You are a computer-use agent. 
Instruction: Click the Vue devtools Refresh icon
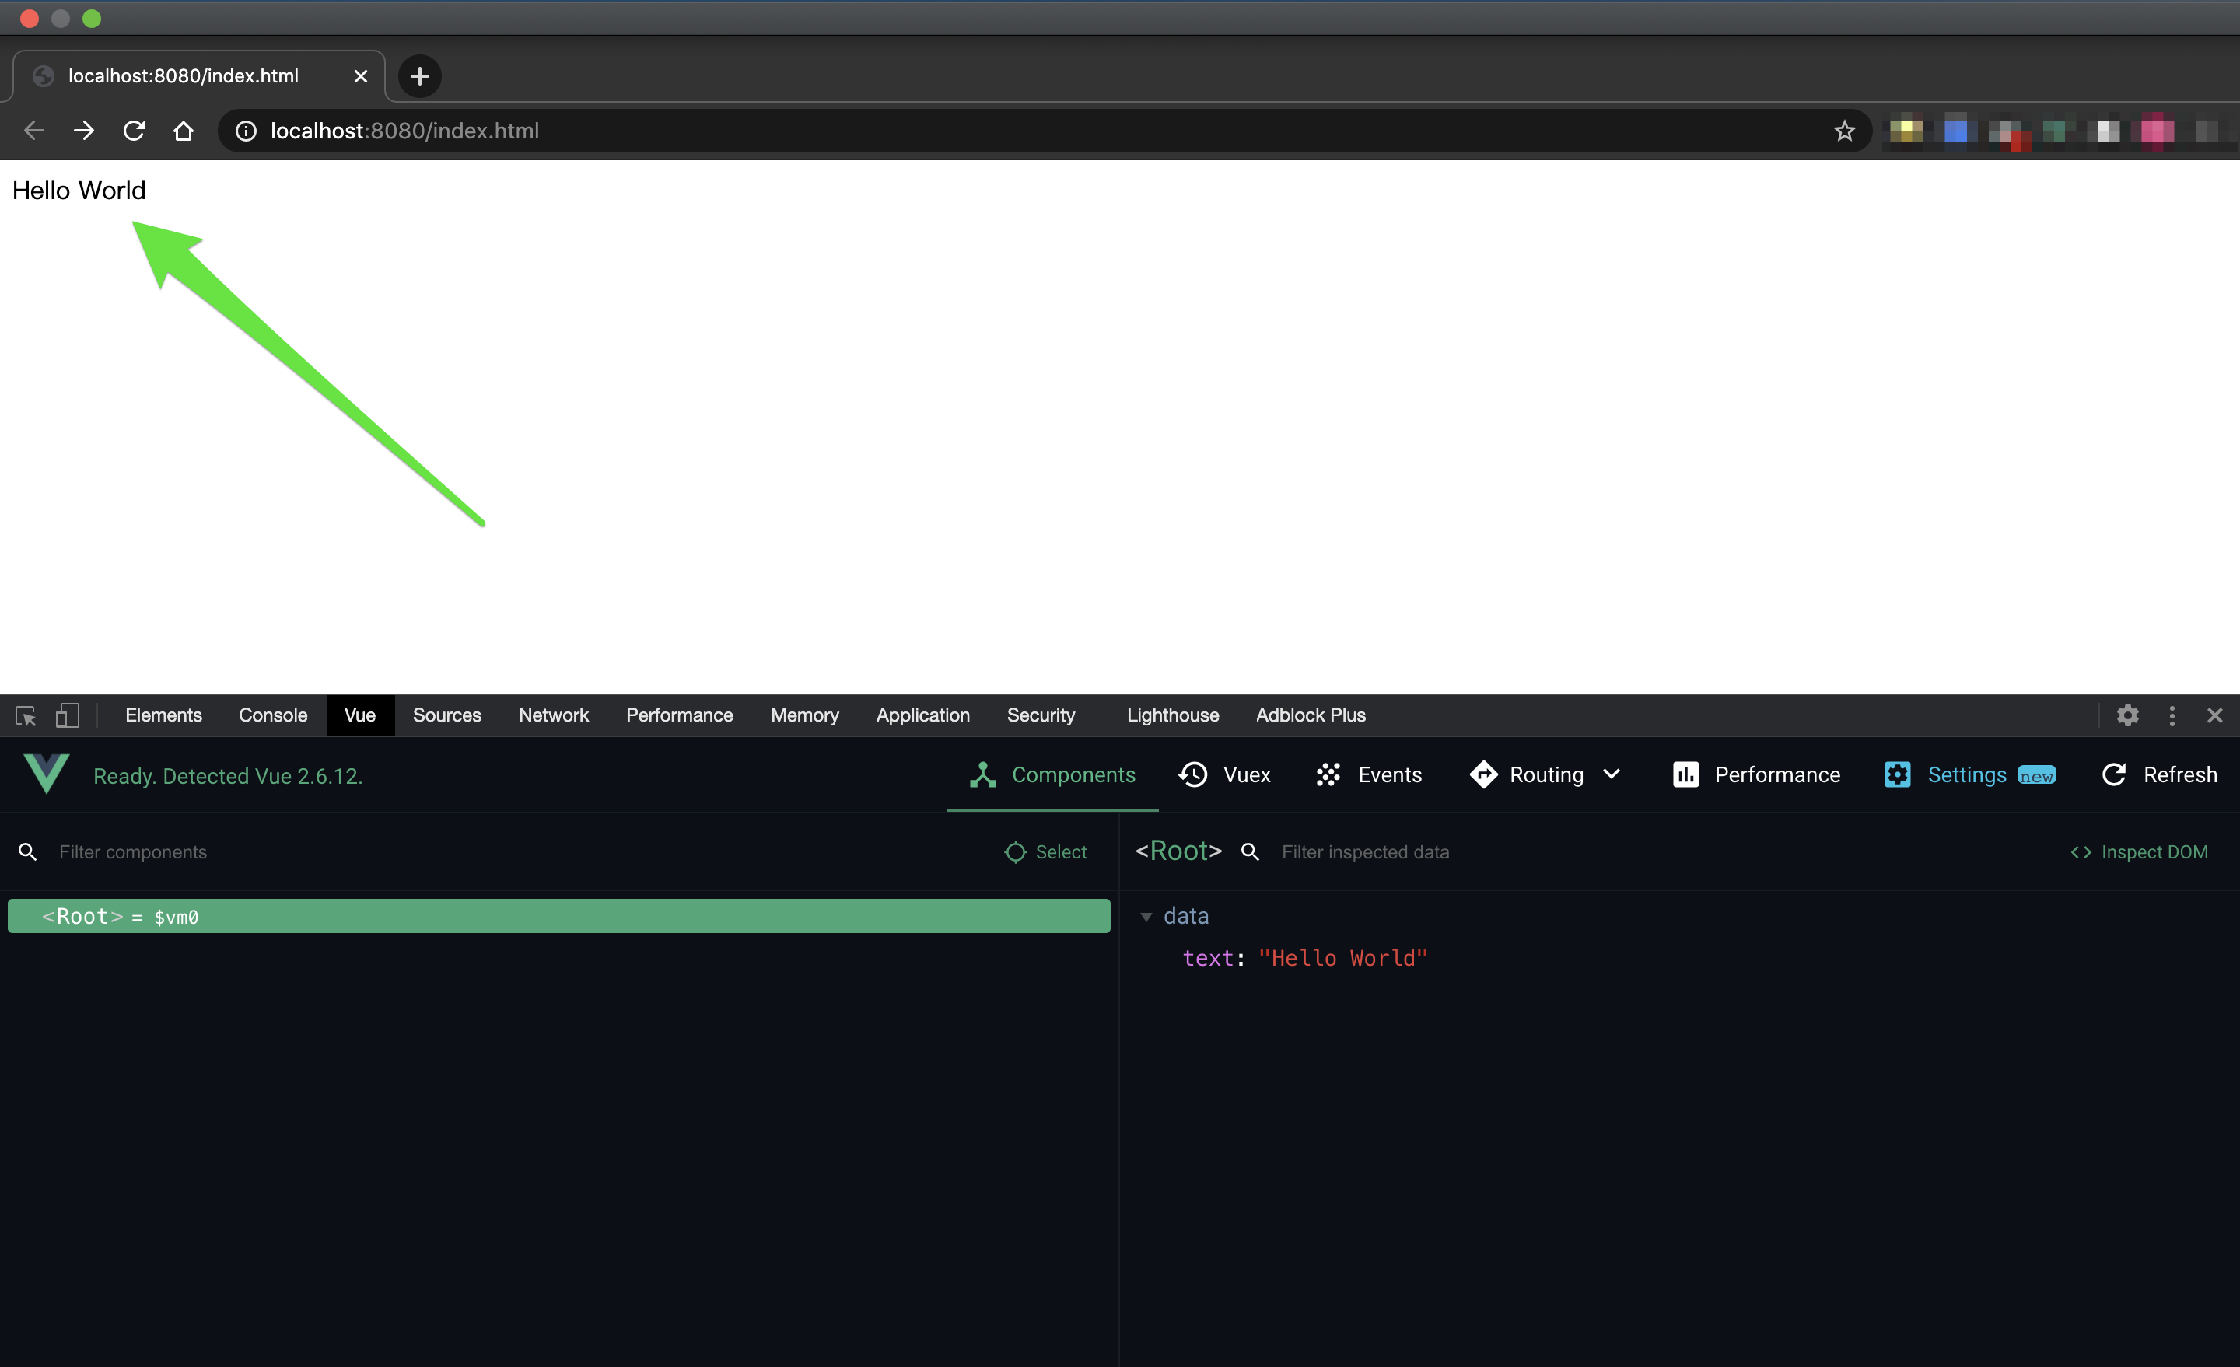pyautogui.click(x=2114, y=774)
